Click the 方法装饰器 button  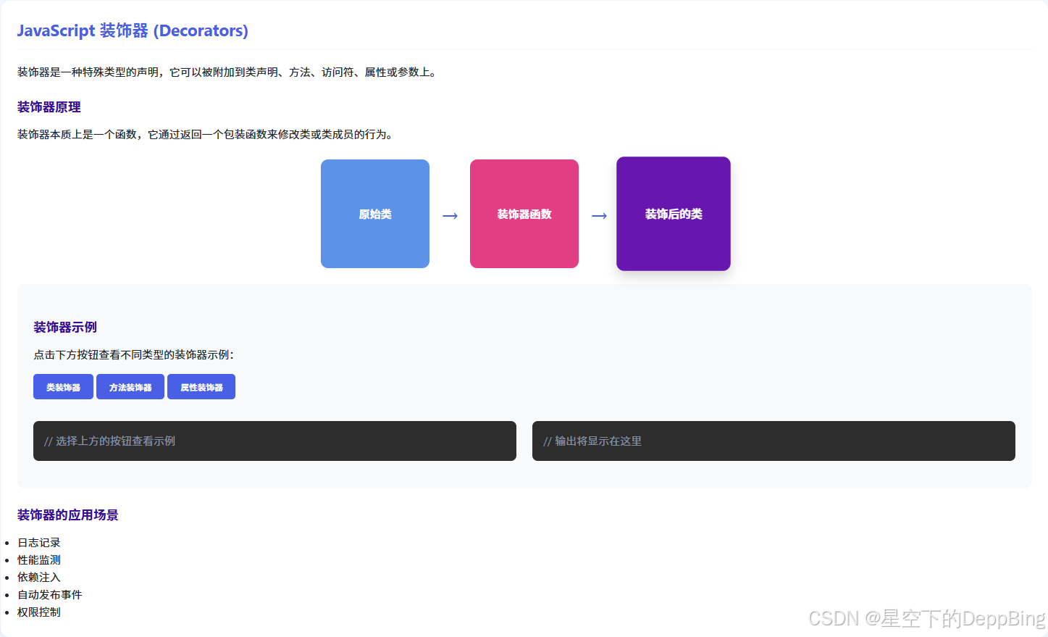click(130, 386)
